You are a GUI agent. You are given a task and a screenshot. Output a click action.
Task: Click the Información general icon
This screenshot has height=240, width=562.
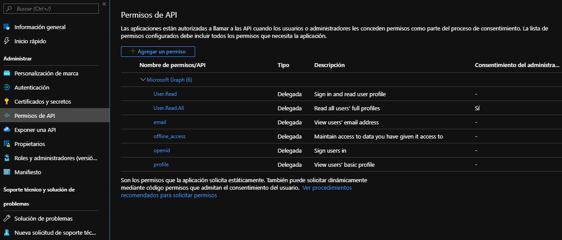[x=7, y=27]
